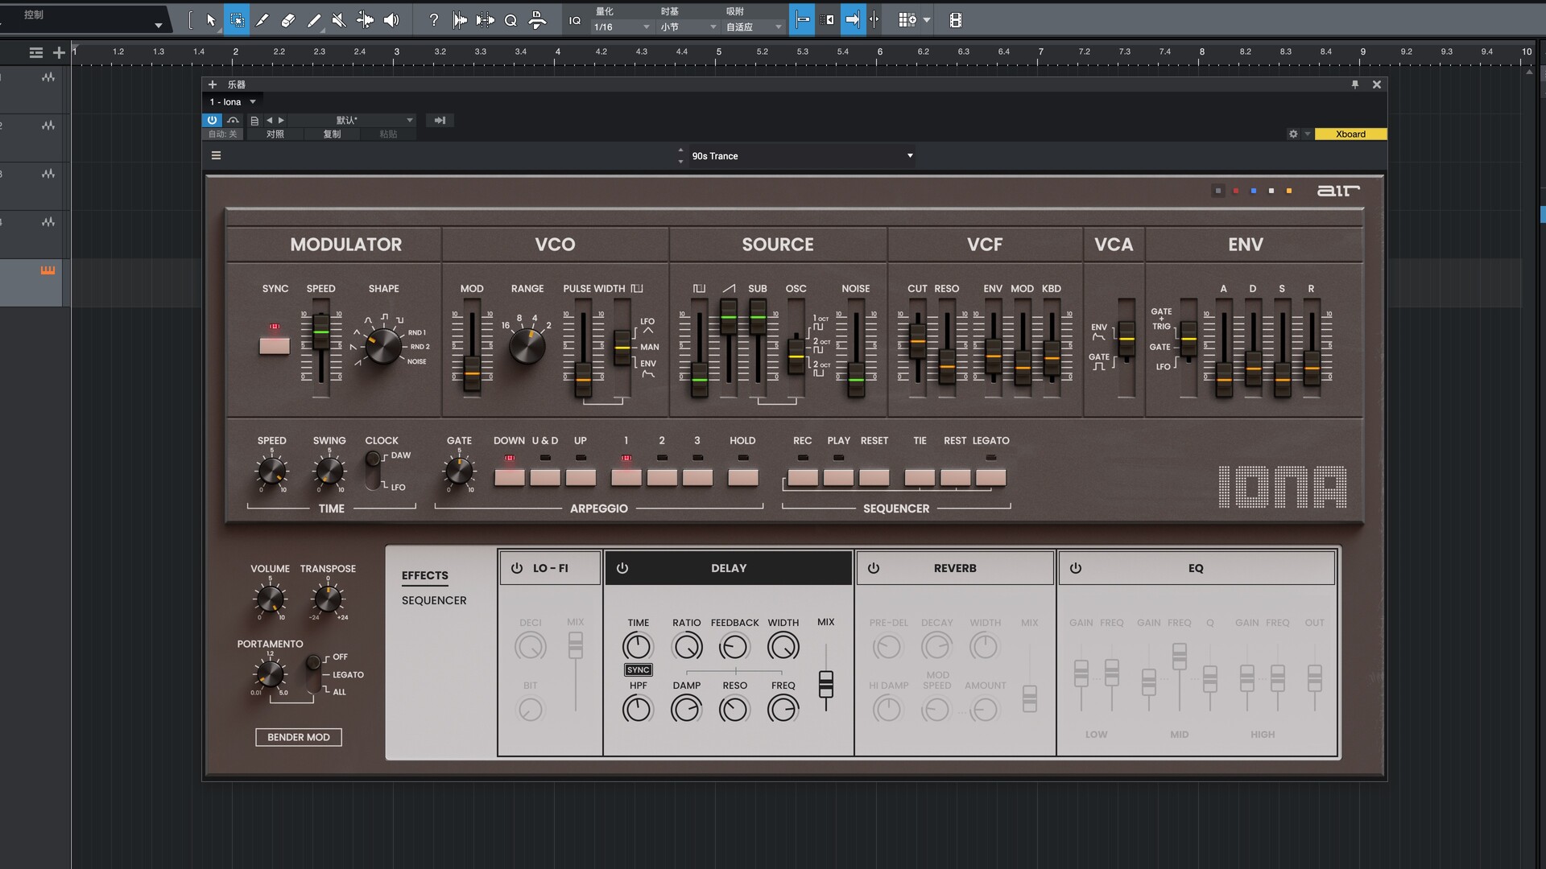This screenshot has height=869, width=1546.
Task: Expand the 1 - Iona instrument dropdown
Action: point(233,102)
